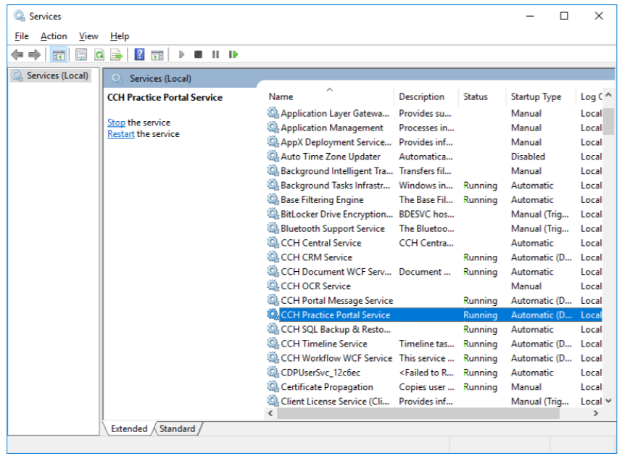
Task: Select the Auto Time Zone Updater service
Action: click(434, 157)
